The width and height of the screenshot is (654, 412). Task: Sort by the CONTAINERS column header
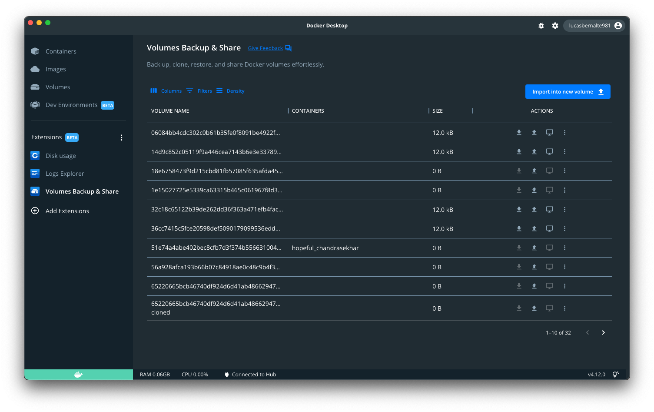[x=308, y=111]
